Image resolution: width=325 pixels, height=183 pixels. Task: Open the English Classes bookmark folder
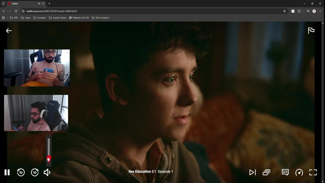point(57,18)
